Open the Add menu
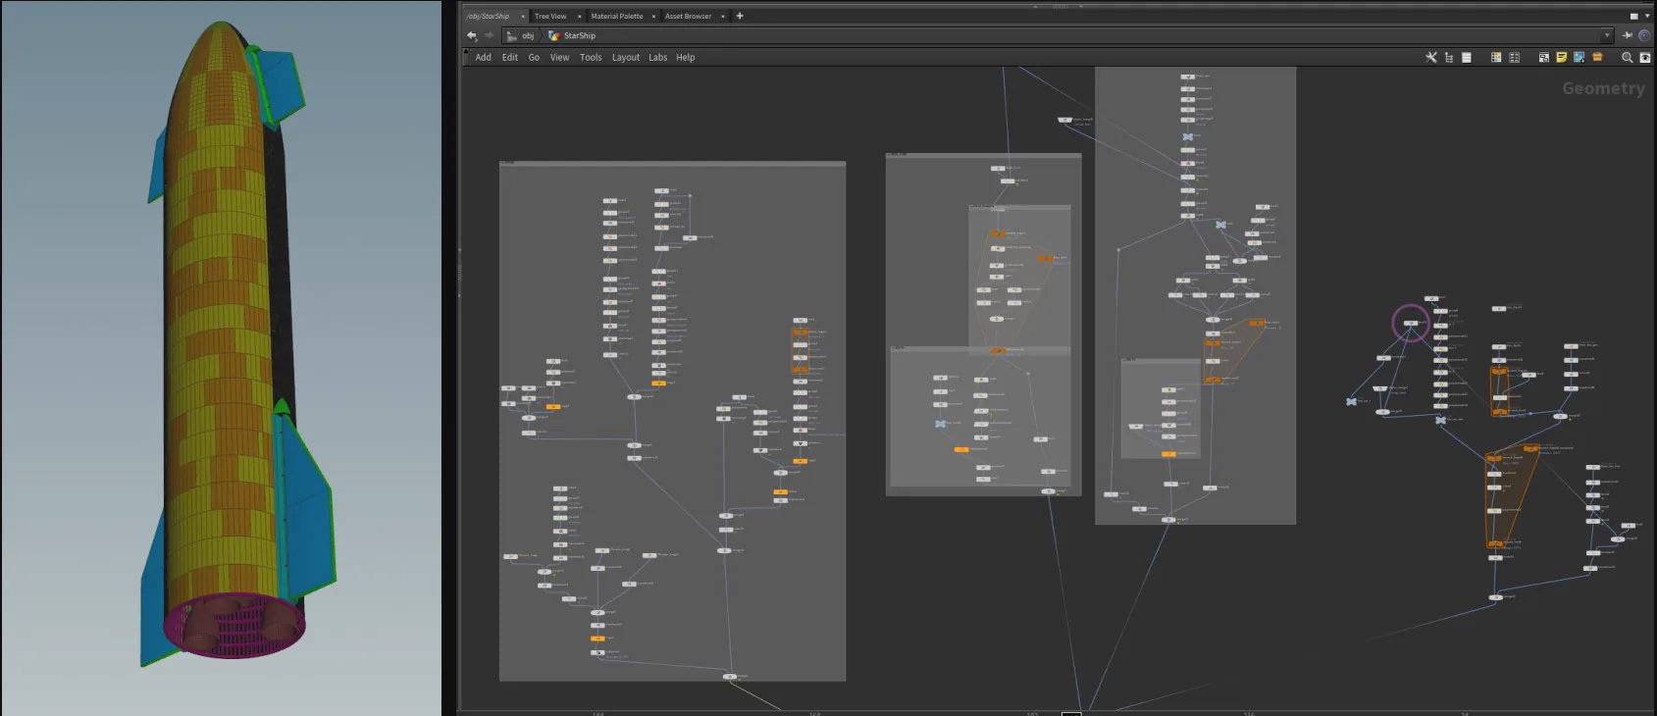 pyautogui.click(x=484, y=57)
